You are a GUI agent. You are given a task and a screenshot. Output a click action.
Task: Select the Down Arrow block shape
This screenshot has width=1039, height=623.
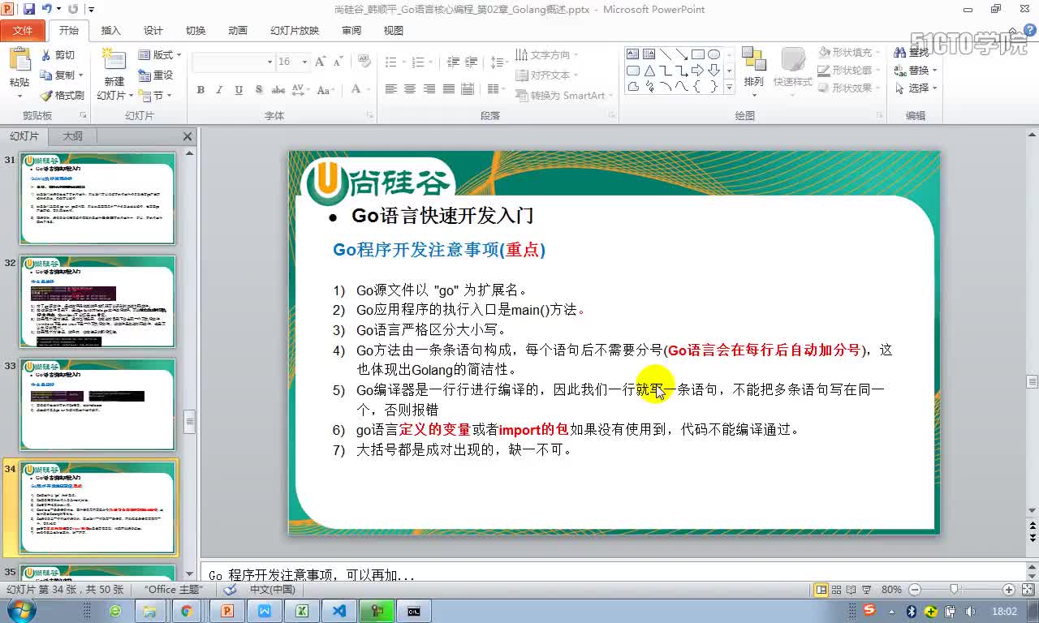coord(714,71)
